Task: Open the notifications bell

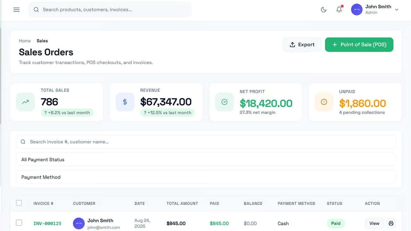Action: click(339, 10)
